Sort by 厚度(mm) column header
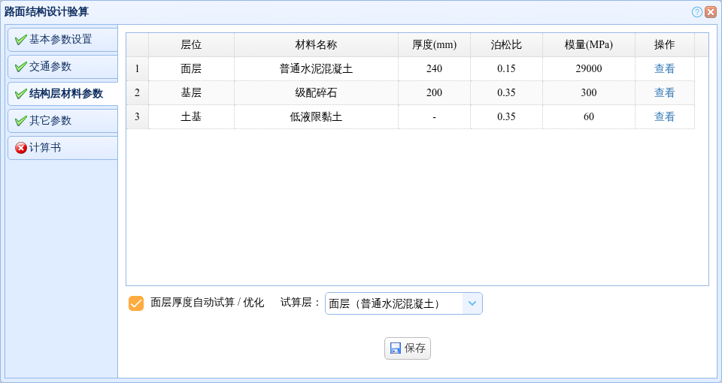 [x=434, y=44]
